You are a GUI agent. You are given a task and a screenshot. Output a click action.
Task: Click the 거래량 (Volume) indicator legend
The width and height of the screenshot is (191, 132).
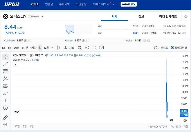click(x=26, y=60)
